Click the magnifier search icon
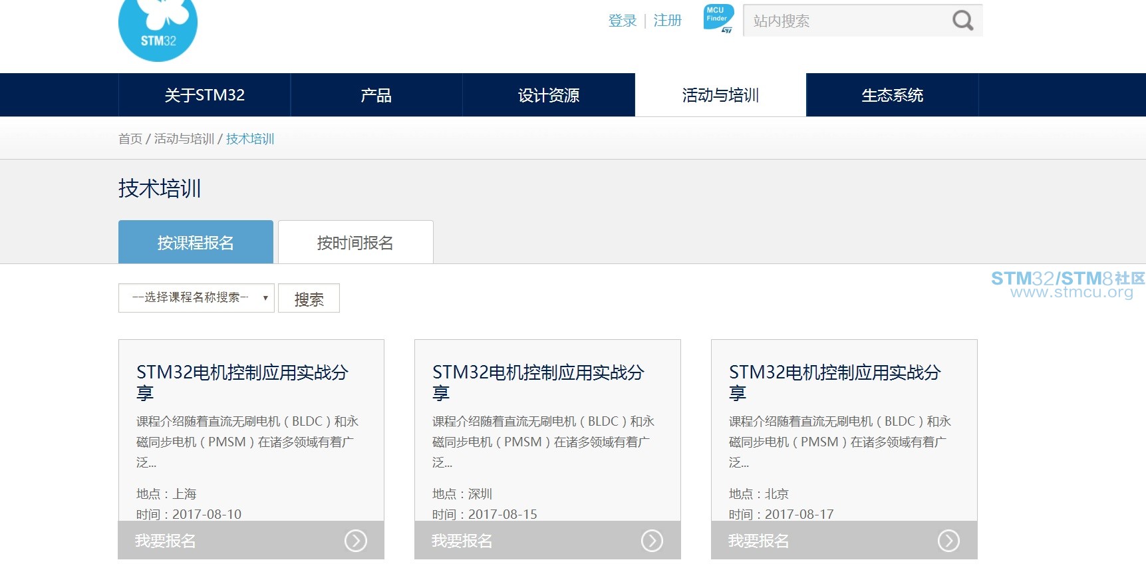This screenshot has width=1146, height=574. point(962,21)
